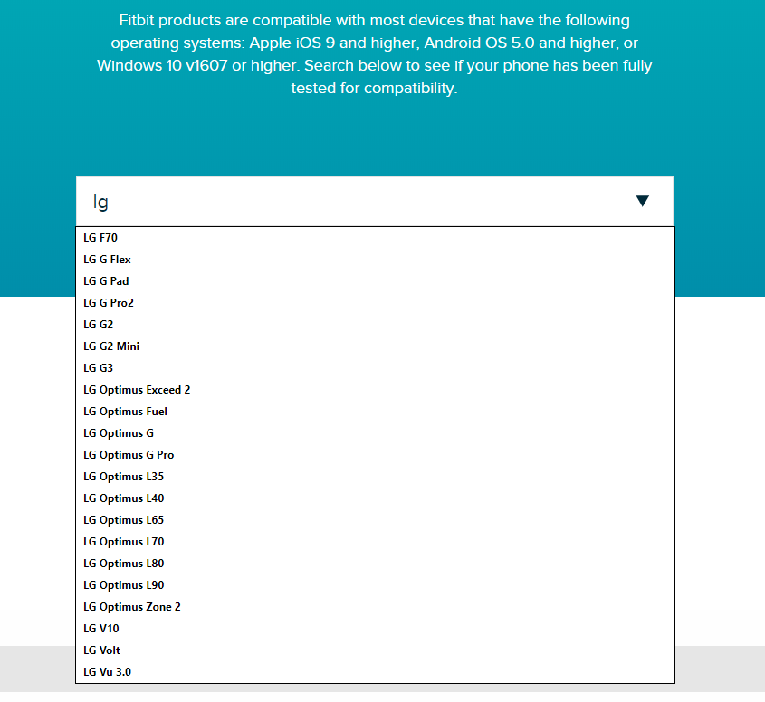765x702 pixels.
Task: Select LG F70 from the list
Action: (375, 238)
